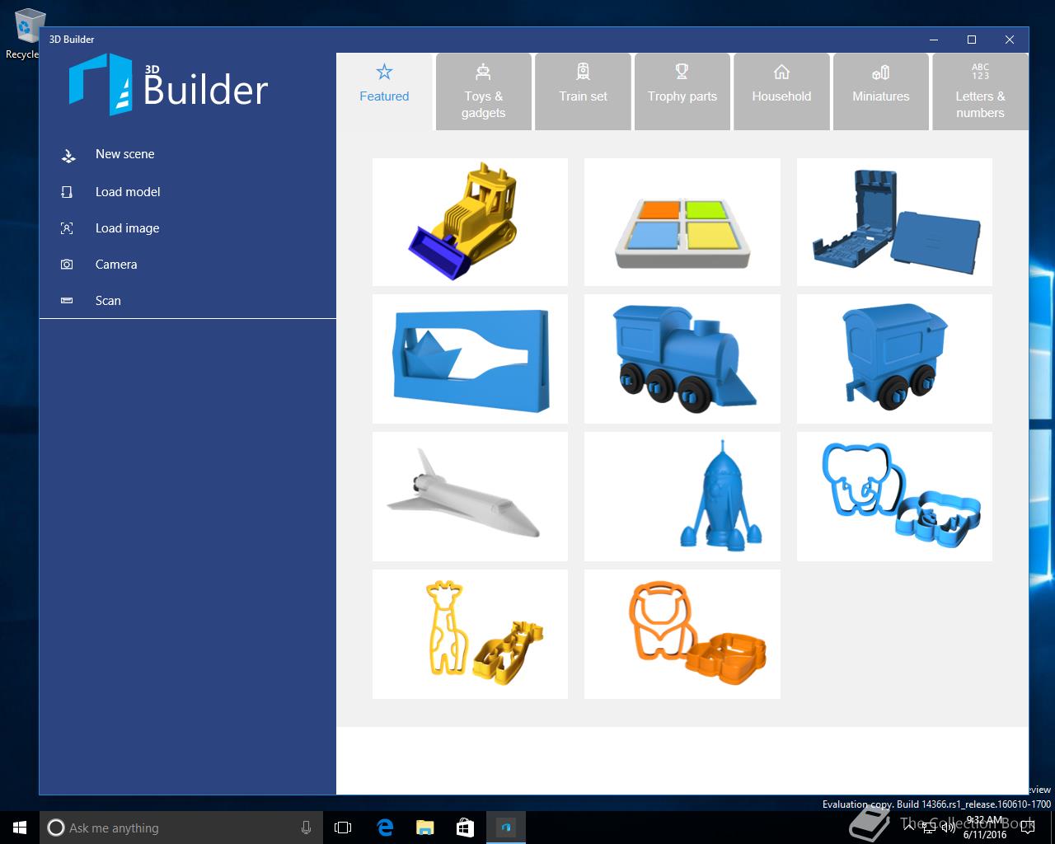Select the Household category tab
The height and width of the screenshot is (844, 1055).
point(781,91)
